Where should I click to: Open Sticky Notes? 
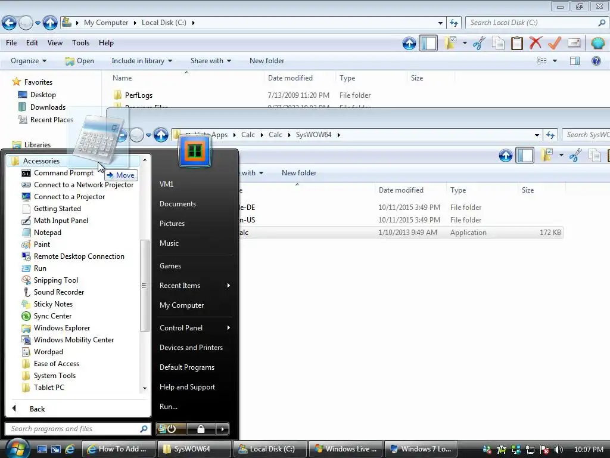pyautogui.click(x=53, y=304)
